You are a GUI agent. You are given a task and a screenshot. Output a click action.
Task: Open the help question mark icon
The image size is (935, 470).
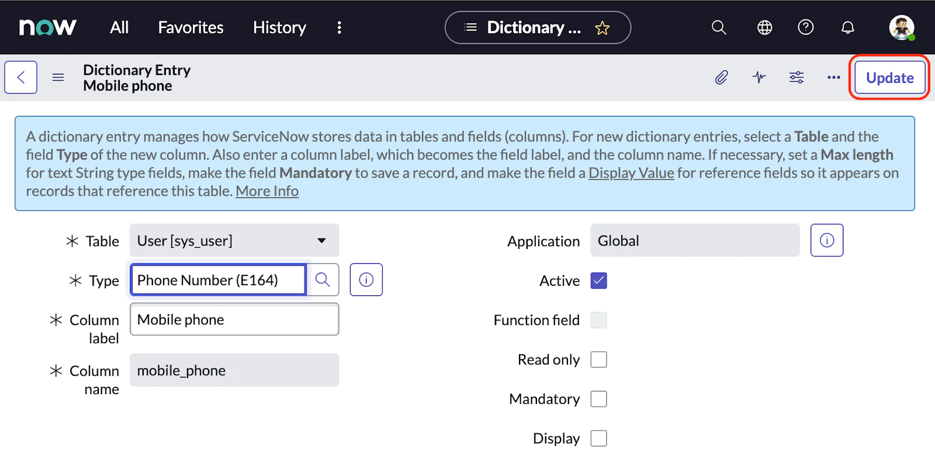point(806,27)
